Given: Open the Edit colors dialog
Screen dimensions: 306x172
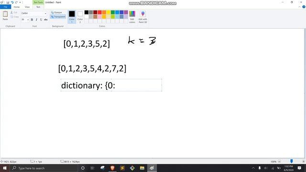Looking at the screenshot, I should pyautogui.click(x=132, y=17).
